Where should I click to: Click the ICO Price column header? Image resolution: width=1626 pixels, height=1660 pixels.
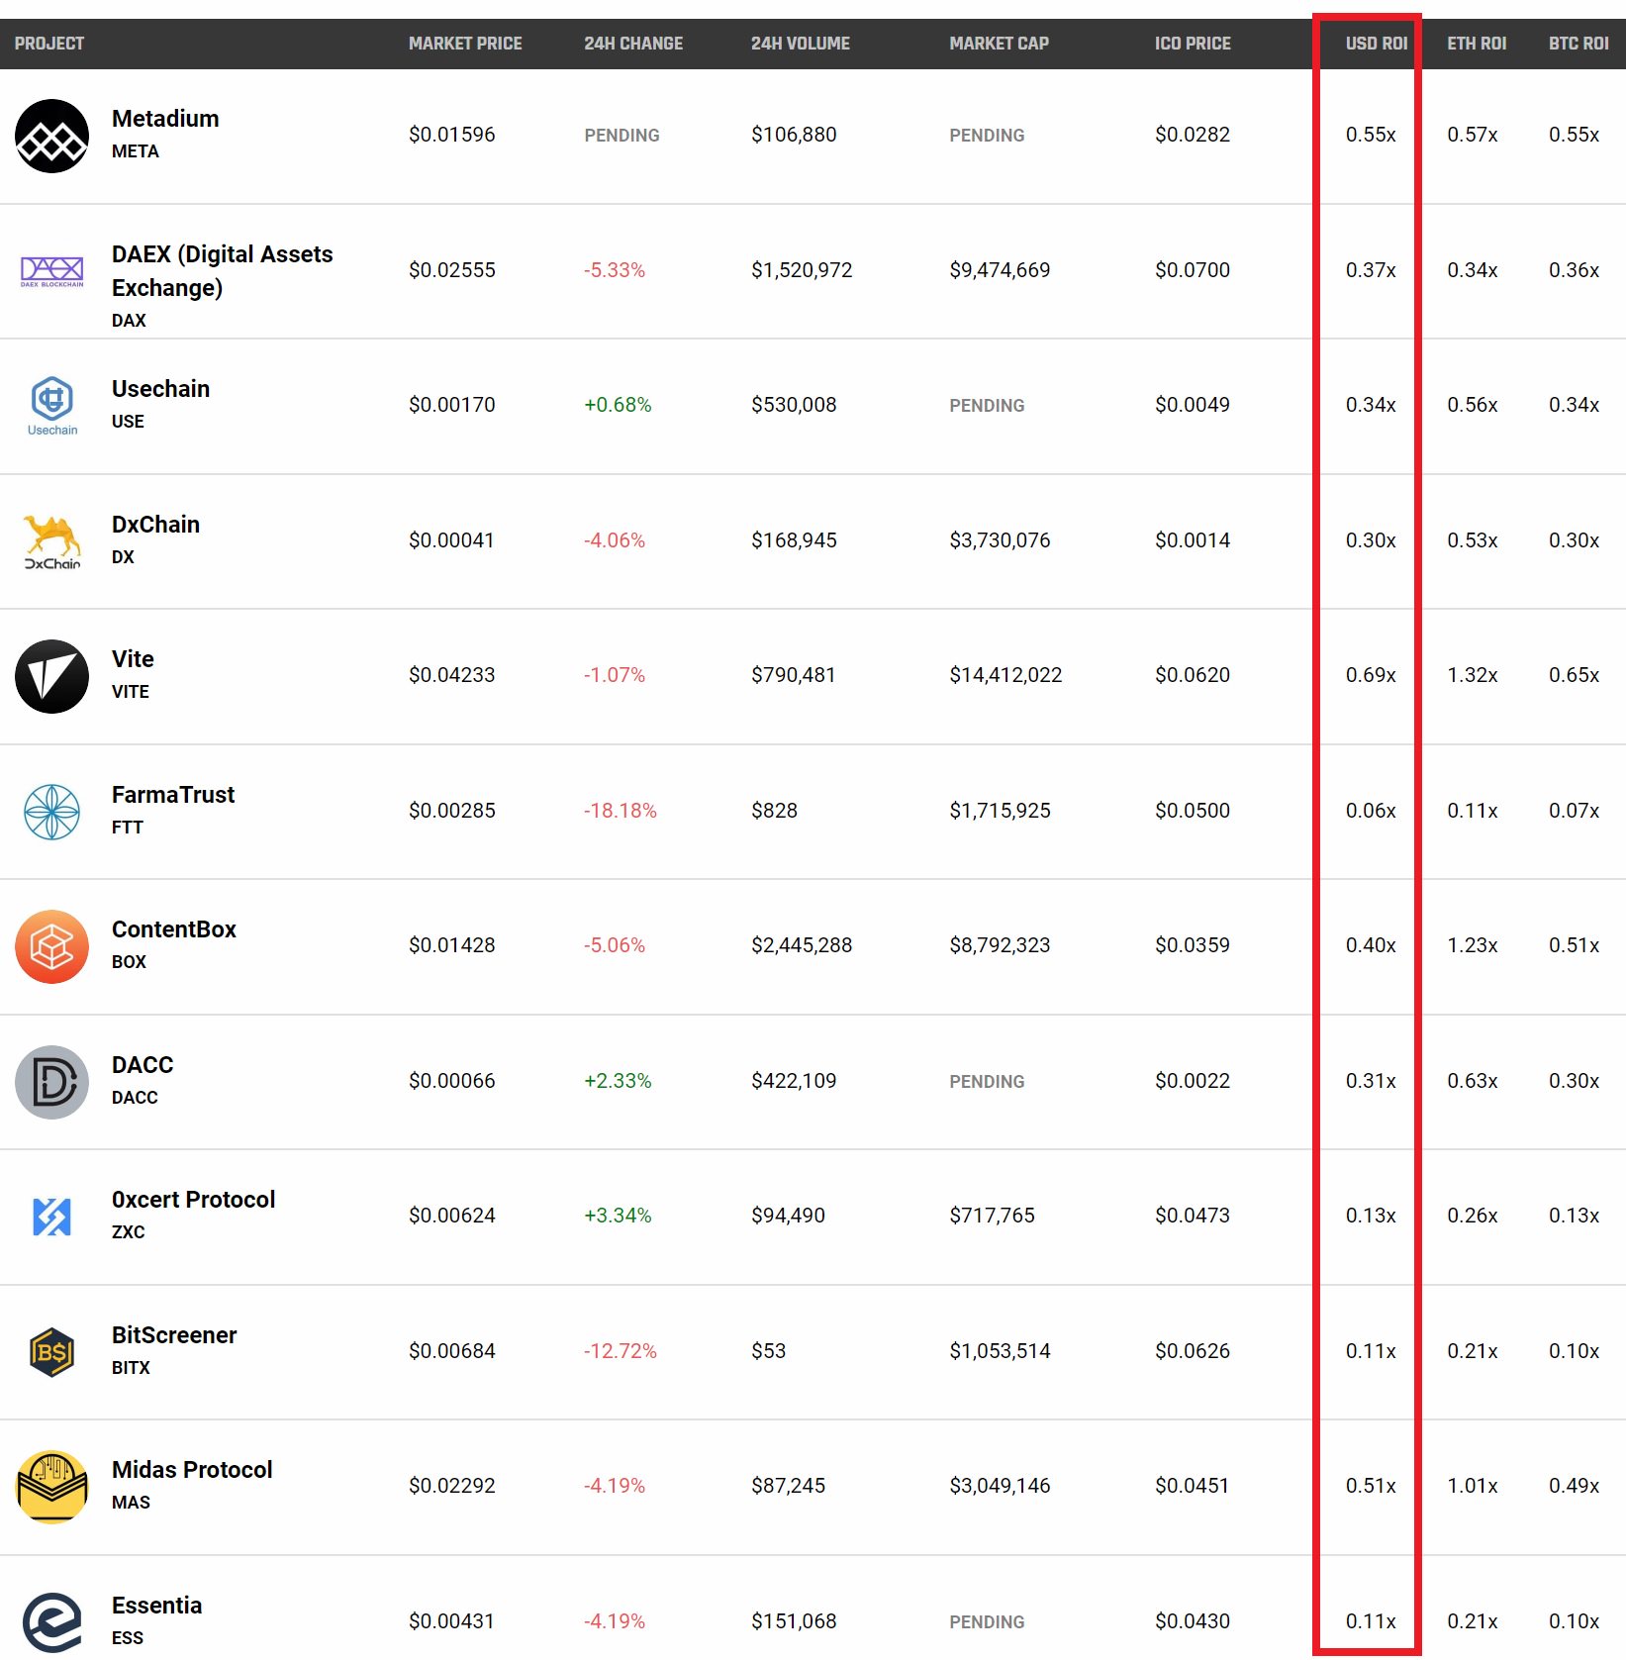click(1193, 44)
